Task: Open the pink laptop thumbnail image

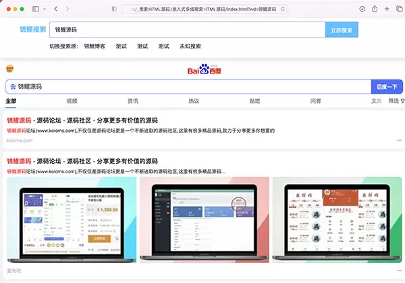Action: 205,220
